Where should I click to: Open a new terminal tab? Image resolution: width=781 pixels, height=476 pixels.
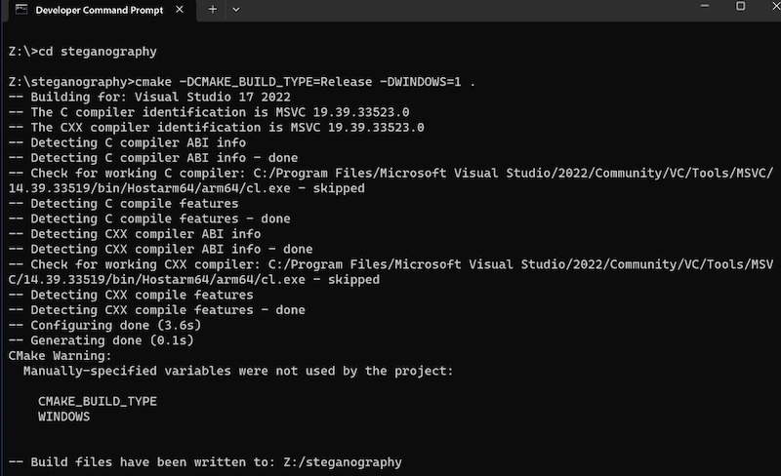[213, 10]
